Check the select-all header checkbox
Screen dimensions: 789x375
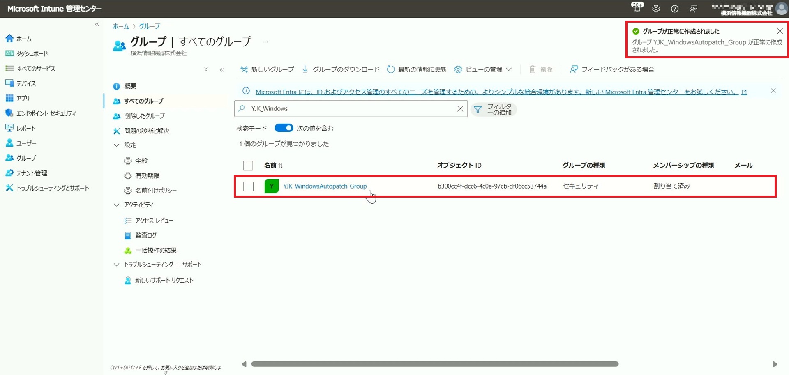pyautogui.click(x=248, y=166)
